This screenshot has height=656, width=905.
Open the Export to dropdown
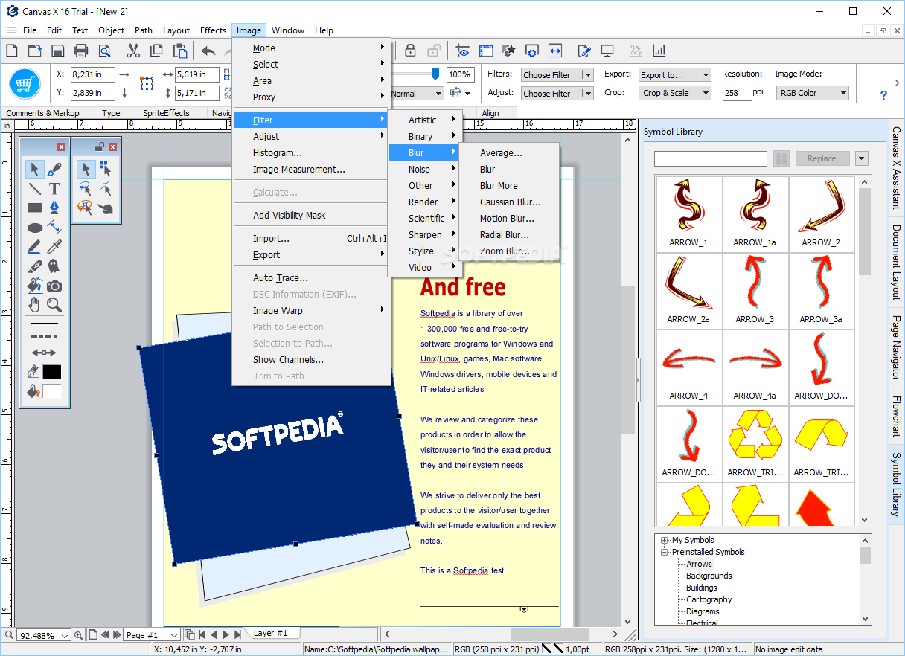coord(675,74)
